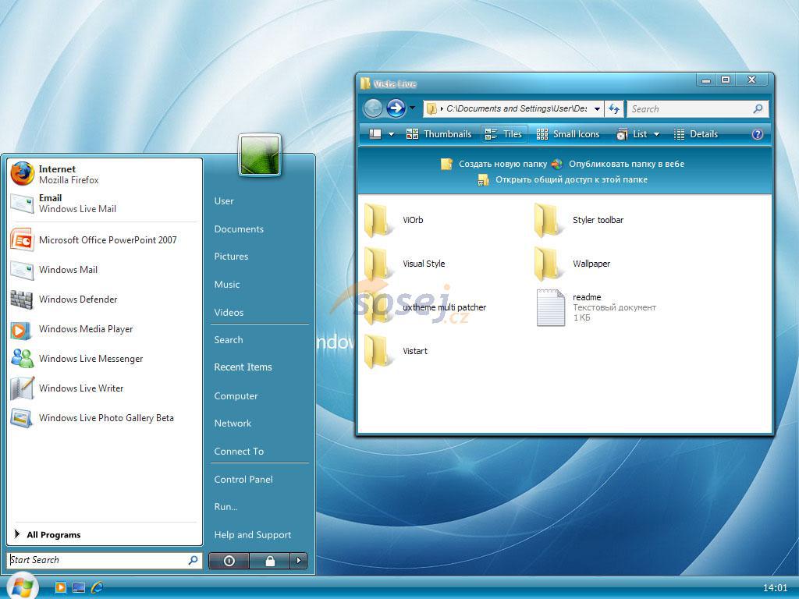
Task: Click the user account picture
Action: [259, 155]
